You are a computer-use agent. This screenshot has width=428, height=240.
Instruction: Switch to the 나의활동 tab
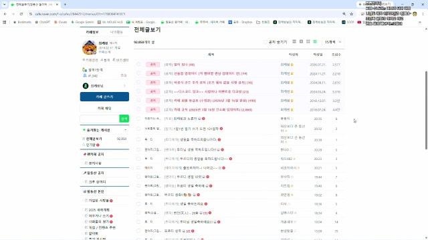(116, 32)
